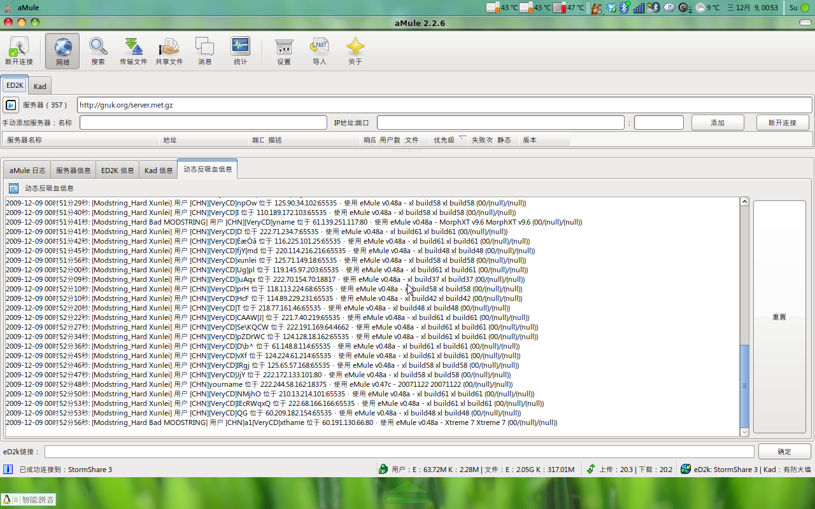Sort by 服务器名称 column header
Viewport: 815px width, 509px height.
click(x=81, y=140)
